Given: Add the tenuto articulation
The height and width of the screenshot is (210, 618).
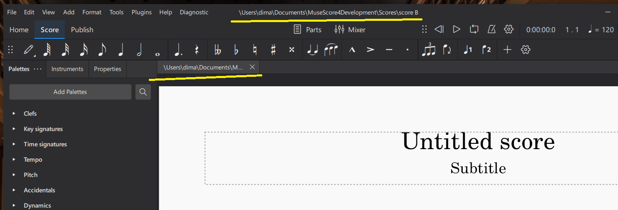Looking at the screenshot, I should coord(389,50).
